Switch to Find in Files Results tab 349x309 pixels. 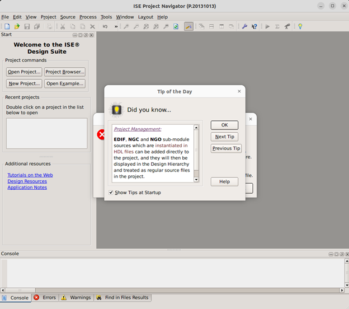point(122,298)
